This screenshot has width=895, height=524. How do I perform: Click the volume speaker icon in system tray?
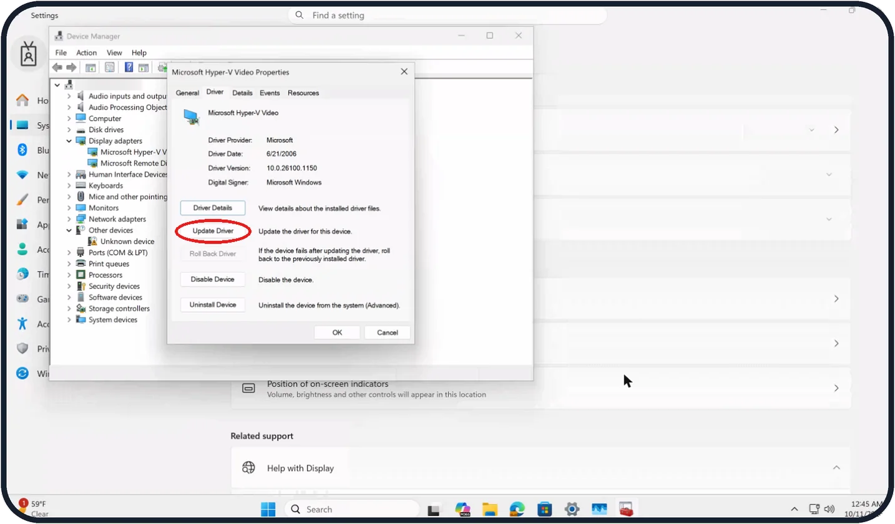click(829, 509)
